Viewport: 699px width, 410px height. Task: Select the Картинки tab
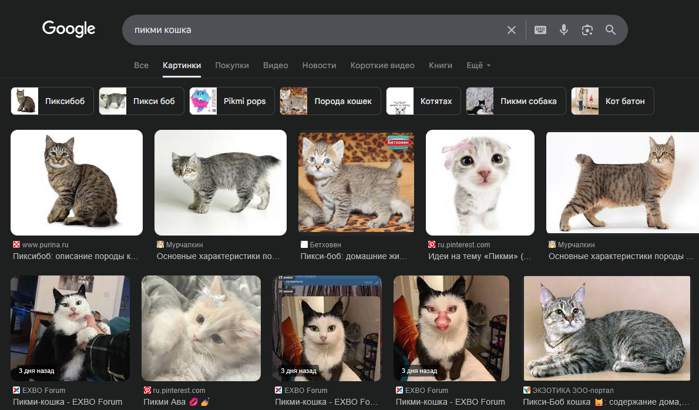pos(182,65)
